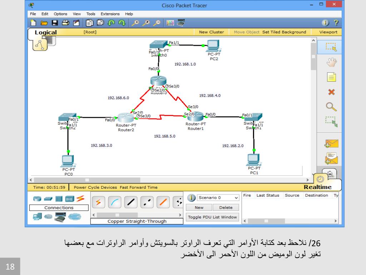This screenshot has width=366, height=275.
Task: Choose the Select tool in right panel
Action: (x=331, y=47)
